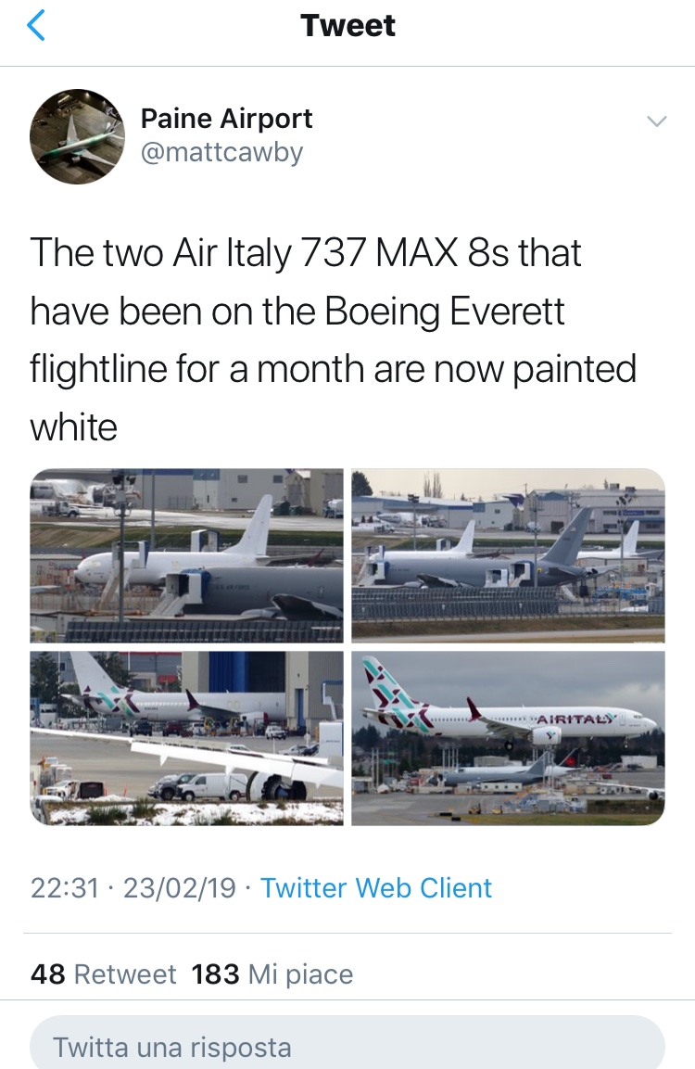This screenshot has height=1069, width=695.
Task: Tap the Tweet header title
Action: tap(347, 26)
